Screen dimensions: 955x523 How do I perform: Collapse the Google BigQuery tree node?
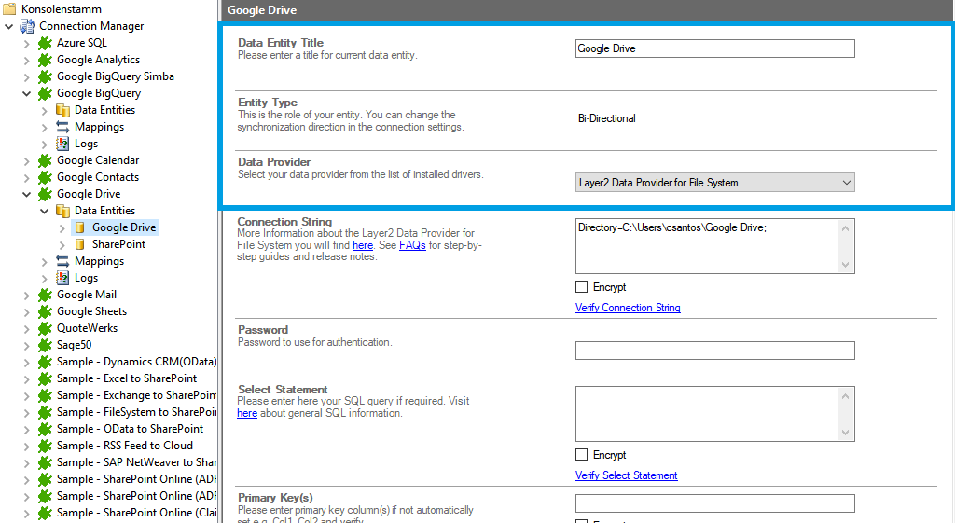(26, 93)
